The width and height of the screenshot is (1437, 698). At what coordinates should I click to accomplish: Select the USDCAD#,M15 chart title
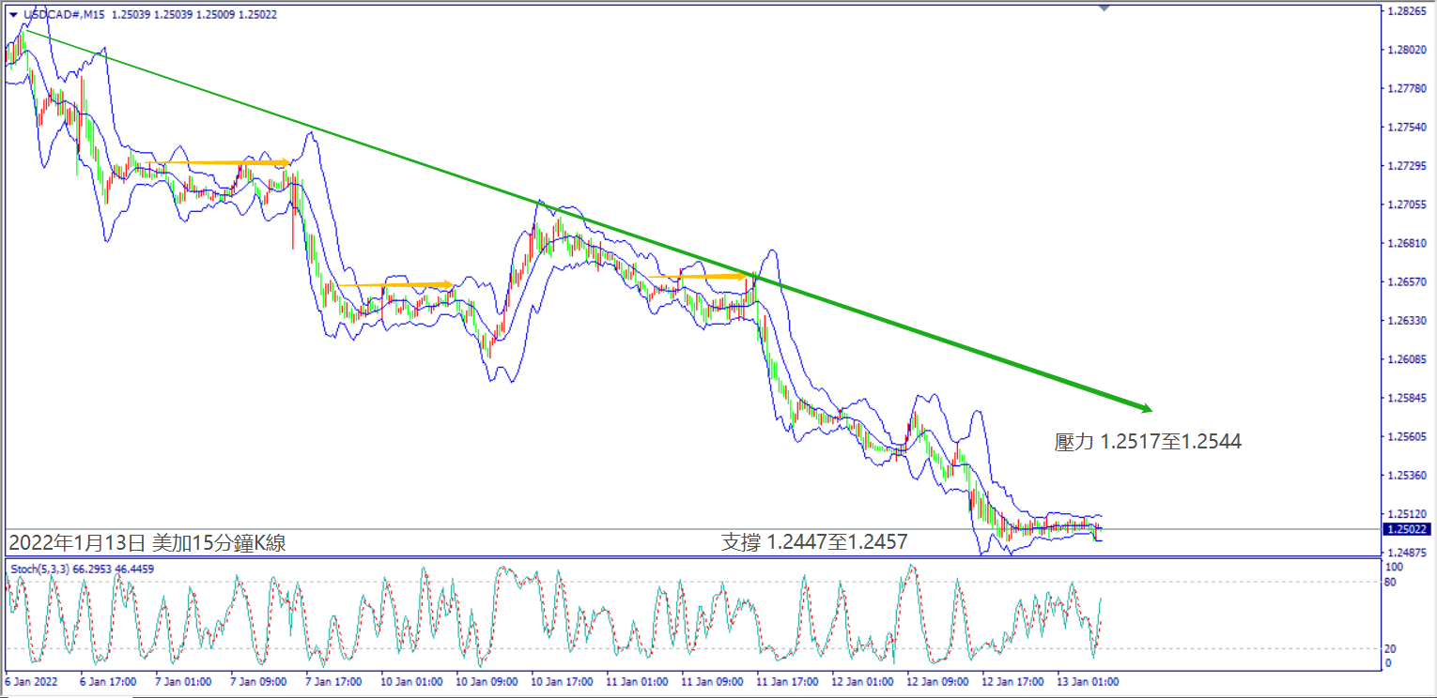coord(62,15)
